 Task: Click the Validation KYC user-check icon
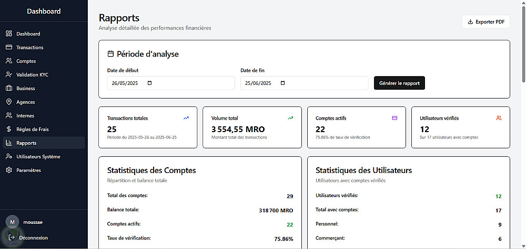coord(9,75)
